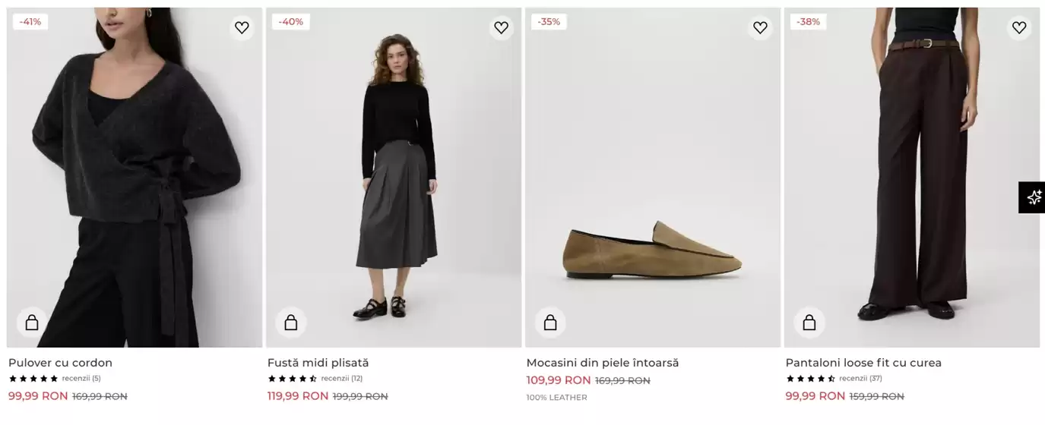The width and height of the screenshot is (1045, 425).
Task: Open the sparkle AI assistant side button
Action: point(1033,197)
